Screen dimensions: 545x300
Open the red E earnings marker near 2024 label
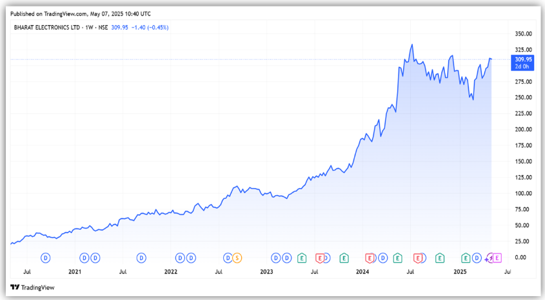click(x=370, y=258)
